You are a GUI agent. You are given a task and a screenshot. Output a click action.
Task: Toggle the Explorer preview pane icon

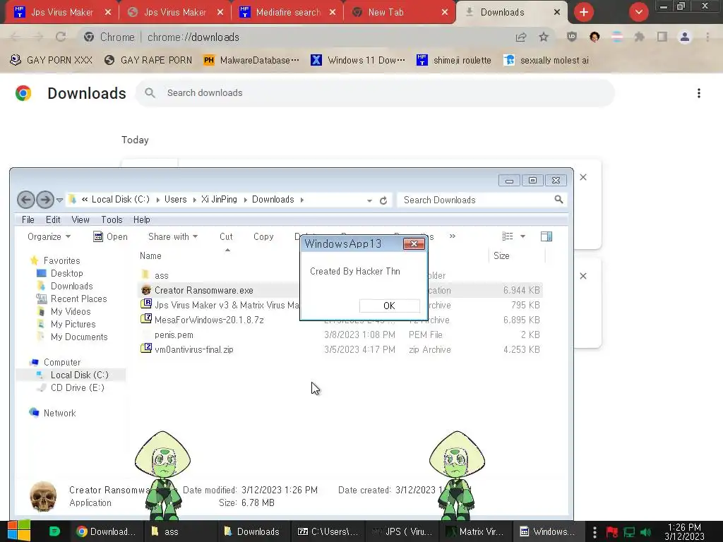pyautogui.click(x=546, y=236)
